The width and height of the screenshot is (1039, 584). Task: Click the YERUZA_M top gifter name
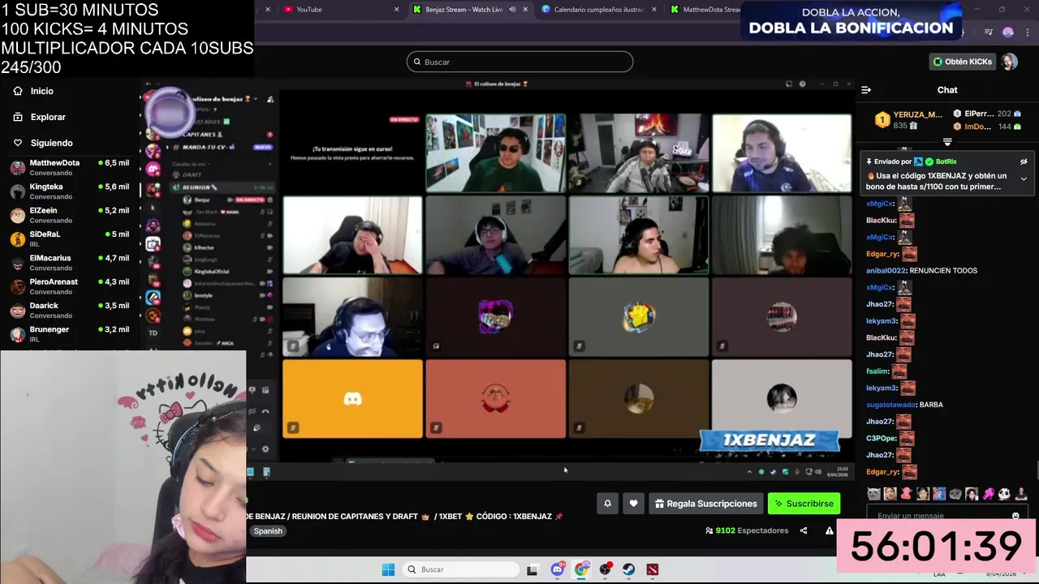(x=917, y=114)
